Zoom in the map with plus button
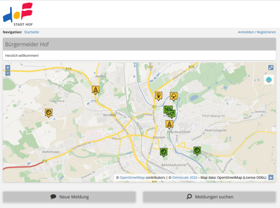Screen dimensions: 280x208 point(8,68)
